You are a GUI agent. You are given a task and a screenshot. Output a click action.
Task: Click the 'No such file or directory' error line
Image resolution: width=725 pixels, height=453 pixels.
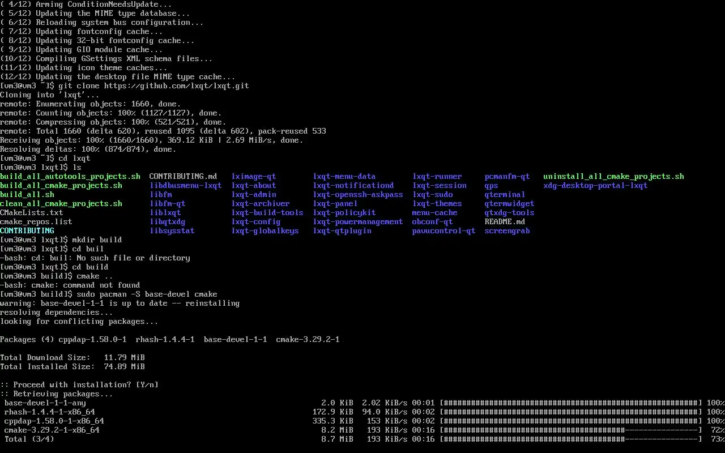[95, 258]
